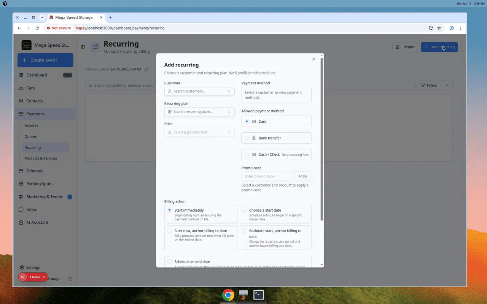Open the Search customers combo box
Image resolution: width=487 pixels, height=304 pixels.
pos(199,91)
